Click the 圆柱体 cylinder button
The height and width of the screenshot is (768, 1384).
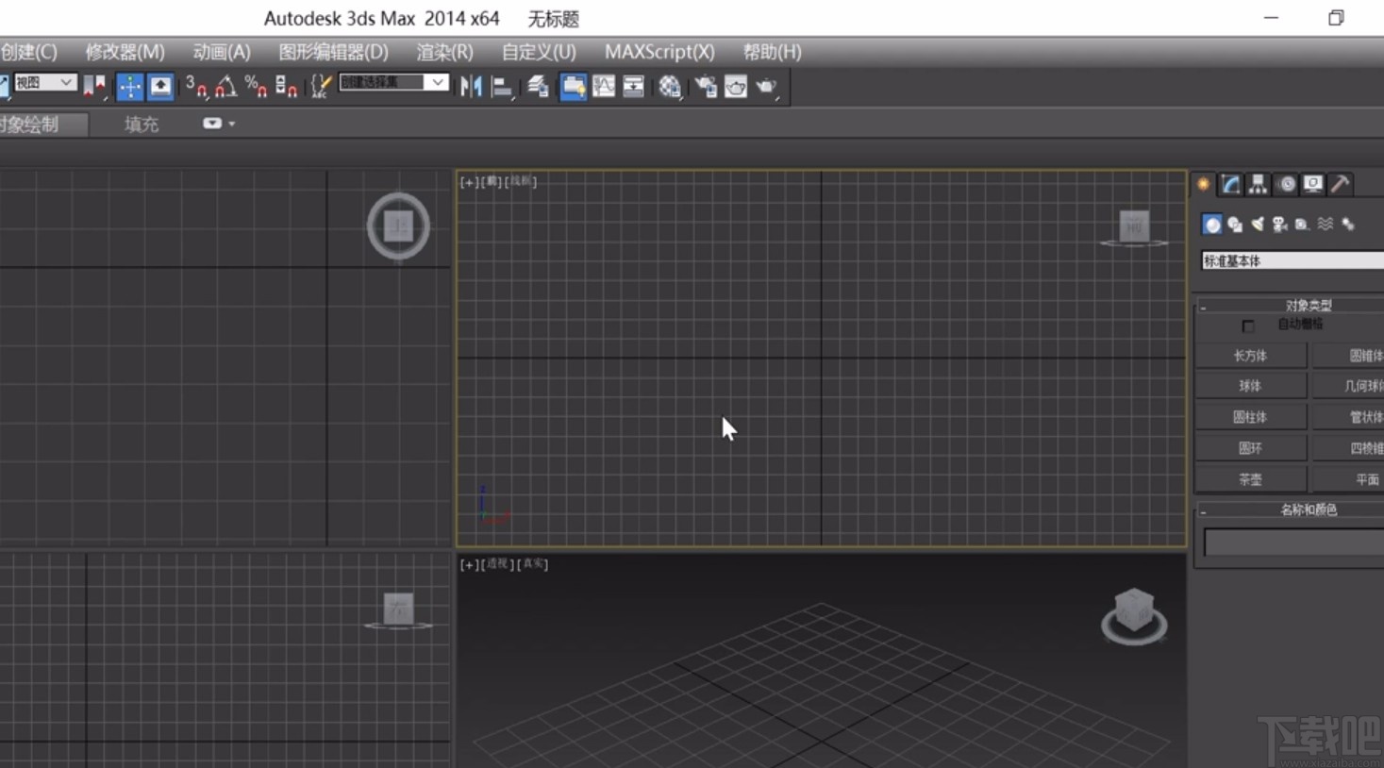tap(1251, 417)
